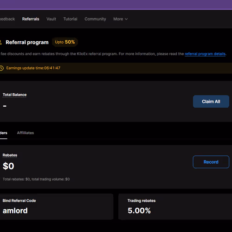Click the Total Balance underlined label
This screenshot has height=232, width=232.
click(14, 95)
